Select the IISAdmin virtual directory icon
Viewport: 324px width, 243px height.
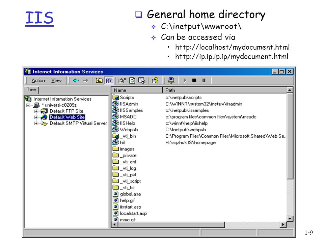[x=116, y=104]
